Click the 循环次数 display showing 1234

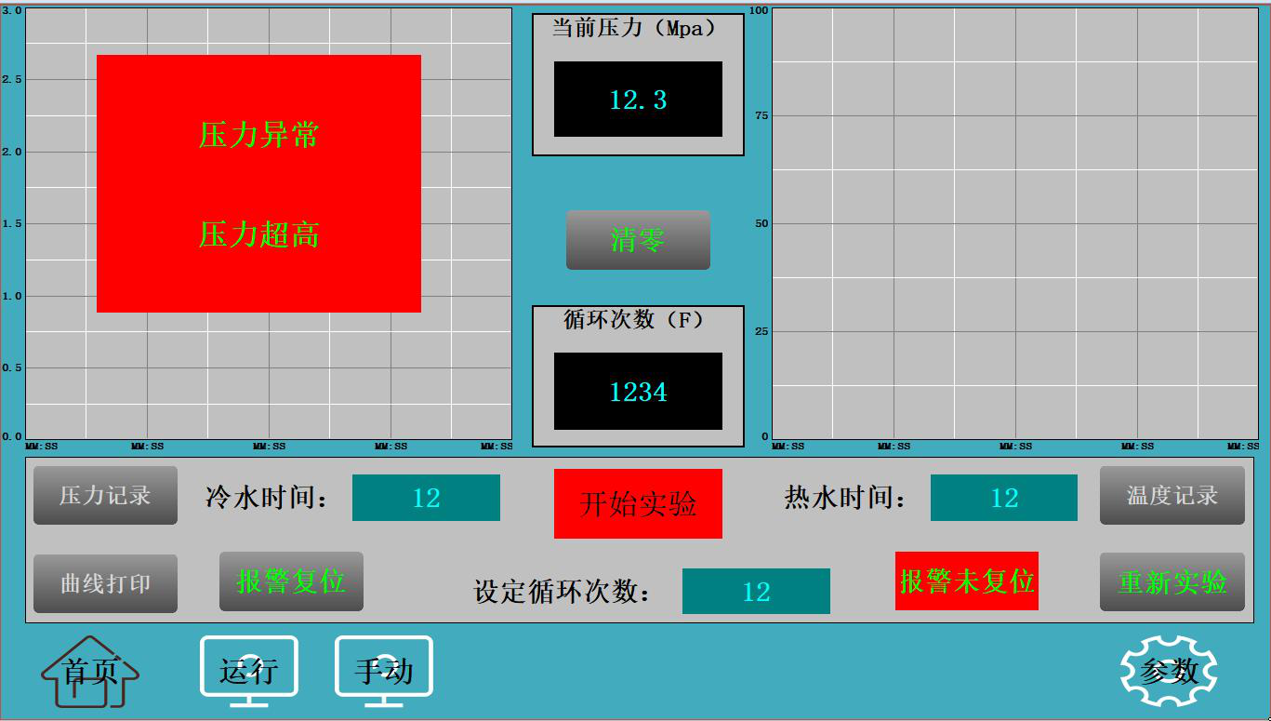(638, 392)
